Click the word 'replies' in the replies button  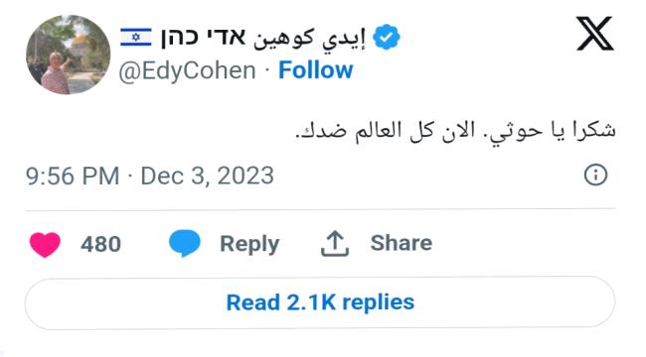[379, 303]
